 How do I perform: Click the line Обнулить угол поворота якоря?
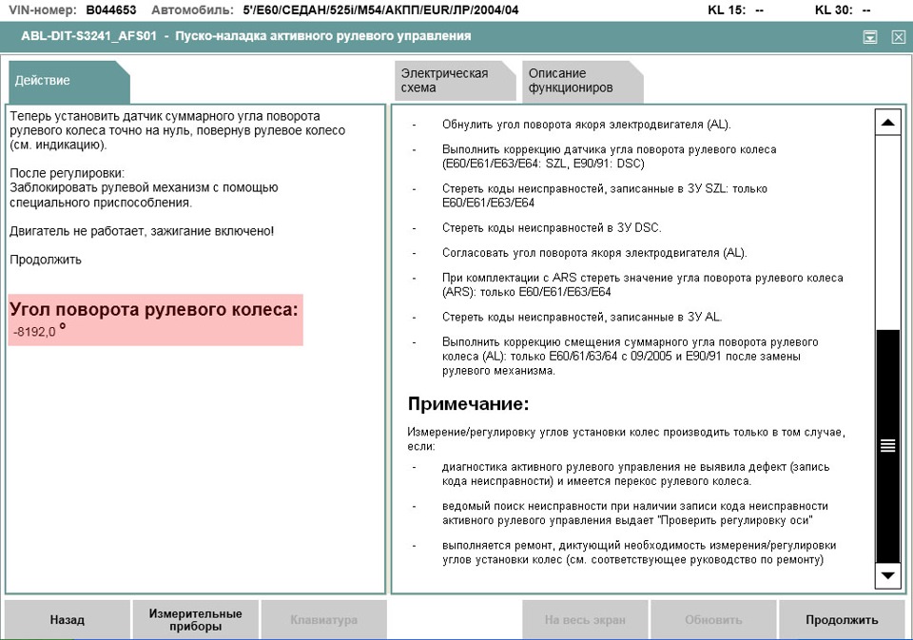pyautogui.click(x=587, y=124)
